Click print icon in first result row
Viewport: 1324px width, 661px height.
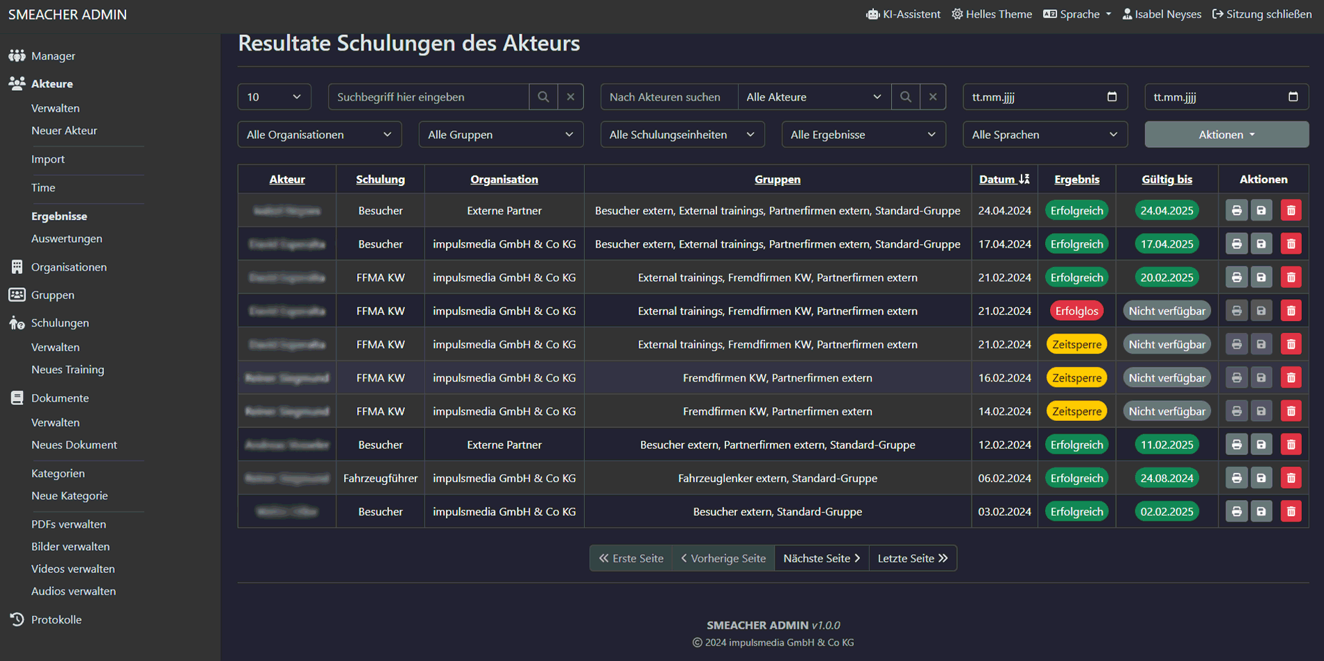pos(1236,210)
